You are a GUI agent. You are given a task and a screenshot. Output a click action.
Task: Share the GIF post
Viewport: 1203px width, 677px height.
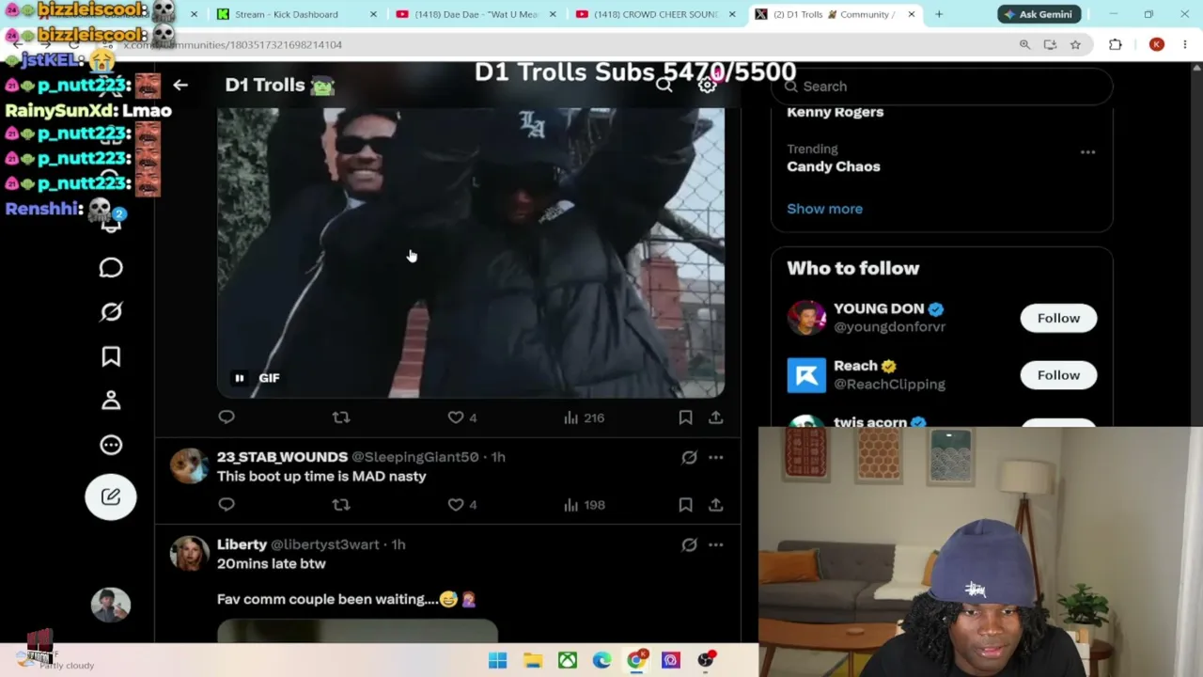[716, 417]
